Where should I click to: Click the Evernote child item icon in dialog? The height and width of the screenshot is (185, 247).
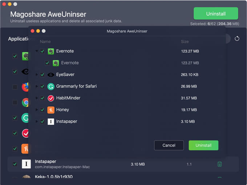(x=56, y=63)
